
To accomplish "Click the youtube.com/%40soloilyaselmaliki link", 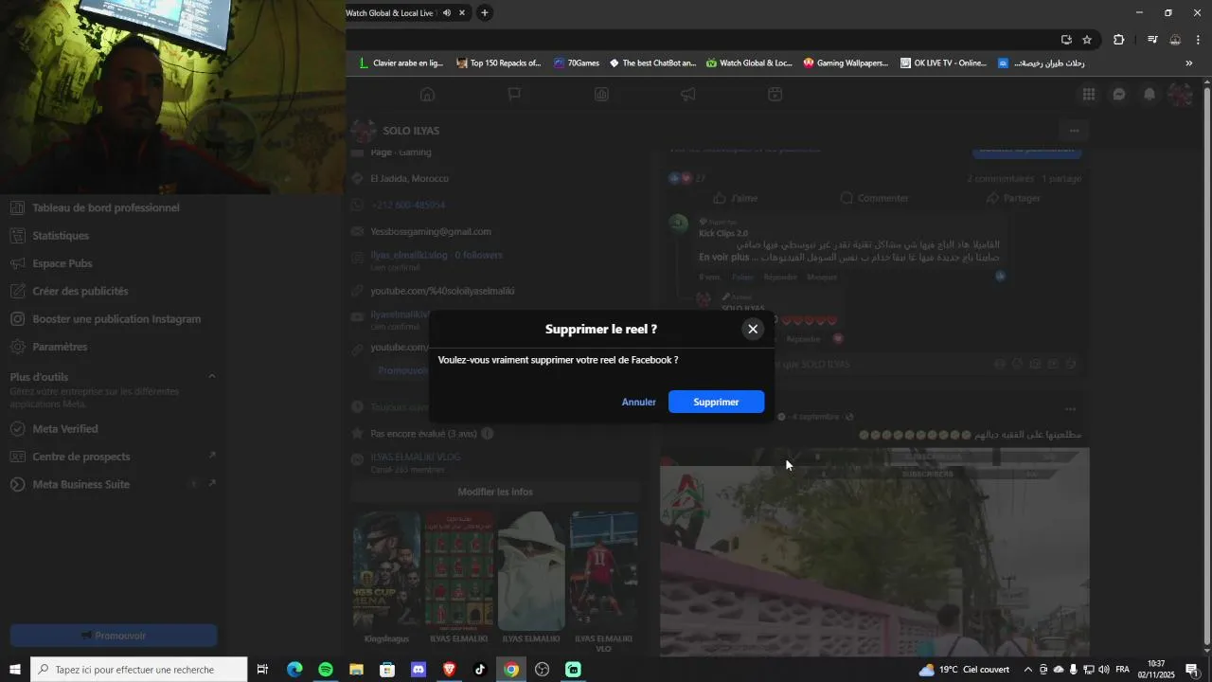I will pos(442,291).
